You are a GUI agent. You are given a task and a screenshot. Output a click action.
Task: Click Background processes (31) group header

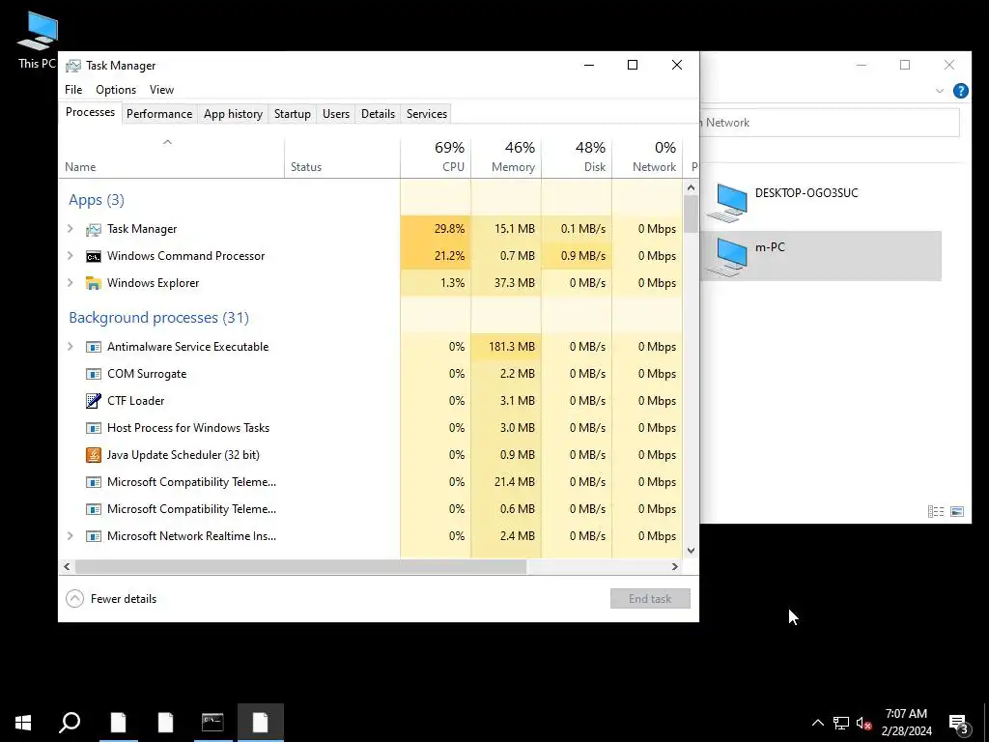point(159,317)
